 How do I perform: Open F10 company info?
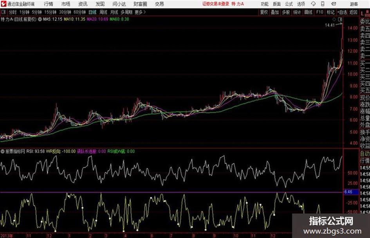coord(320,12)
